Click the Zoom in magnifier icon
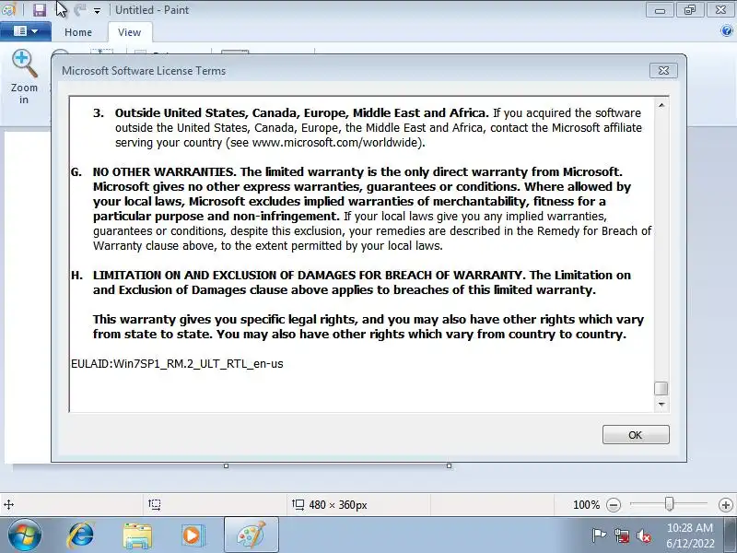This screenshot has width=737, height=553. click(x=24, y=64)
